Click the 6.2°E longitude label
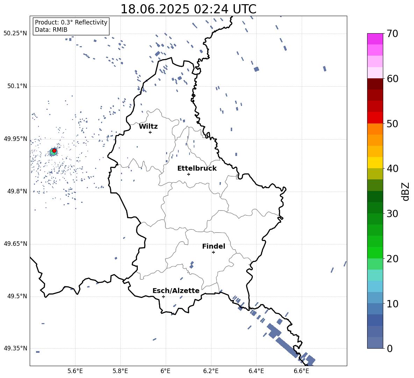 tap(211, 371)
